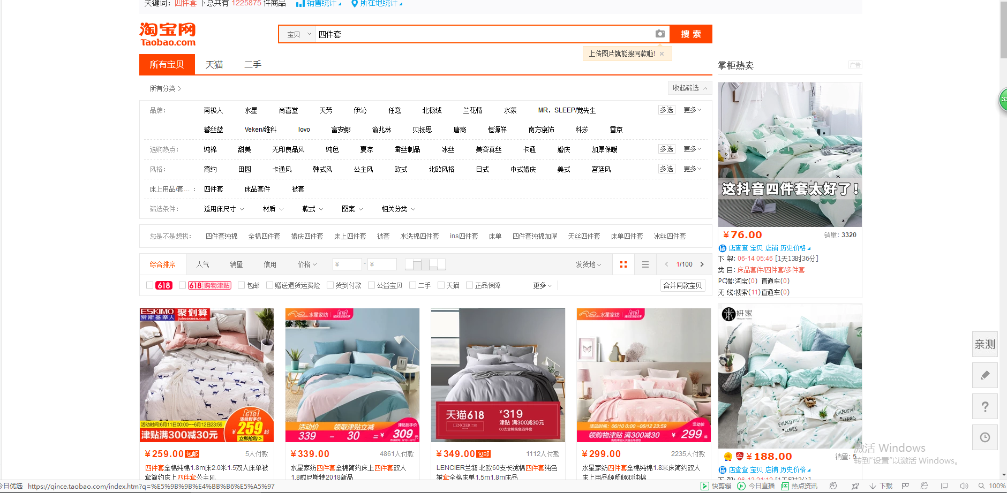
Task: Click the pencil feedback icon in sidebar
Action: coord(985,375)
